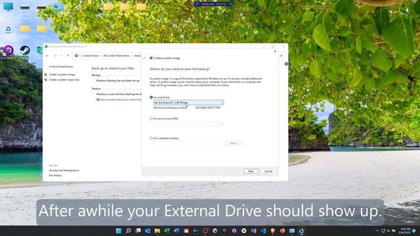The width and height of the screenshot is (420, 236).
Task: Open File Explorer from the taskbar
Action: (x=157, y=231)
